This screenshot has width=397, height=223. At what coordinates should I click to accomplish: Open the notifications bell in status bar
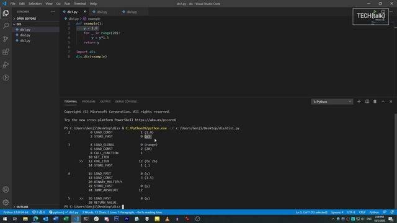(x=392, y=212)
